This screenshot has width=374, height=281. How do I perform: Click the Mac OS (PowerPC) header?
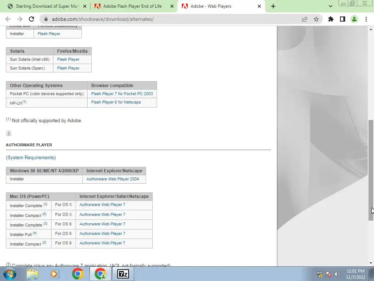coord(41,196)
